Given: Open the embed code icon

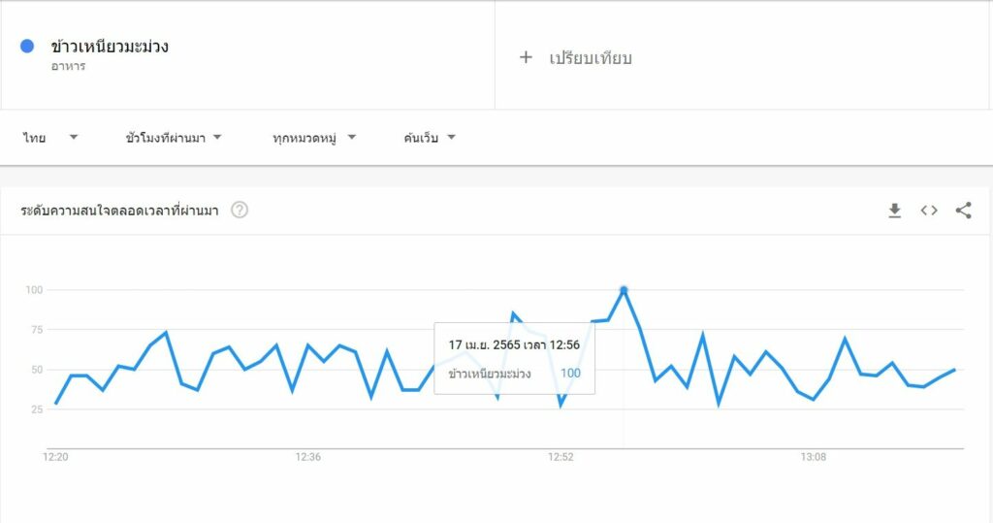Looking at the screenshot, I should [928, 211].
